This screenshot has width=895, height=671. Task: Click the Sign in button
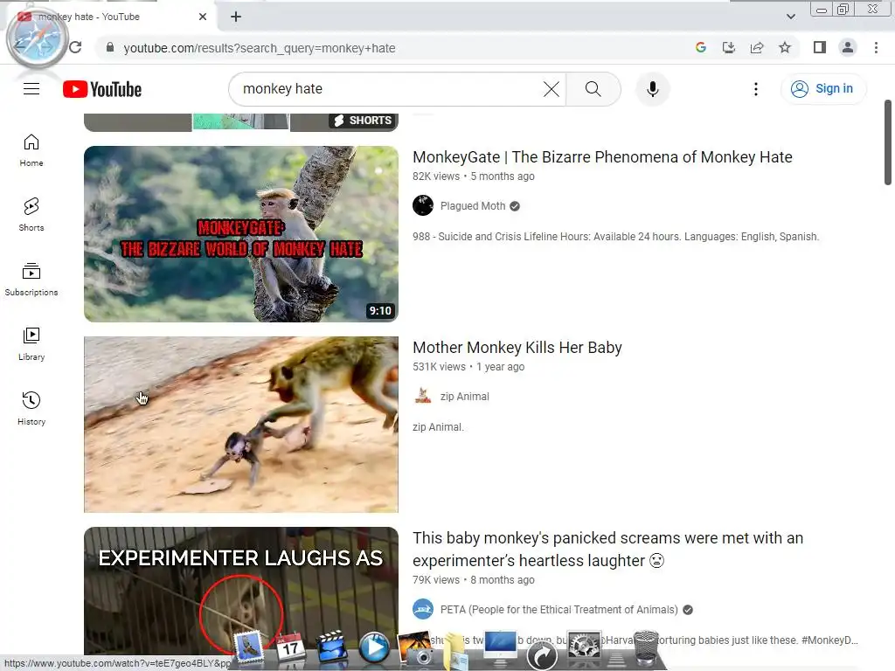point(822,89)
